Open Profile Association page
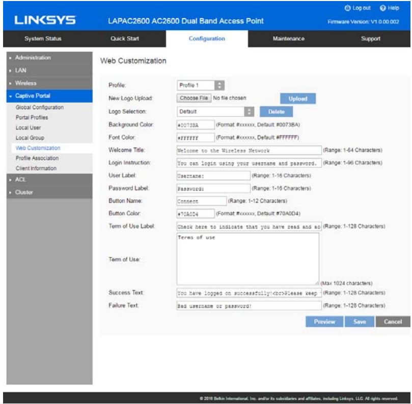 click(x=37, y=158)
